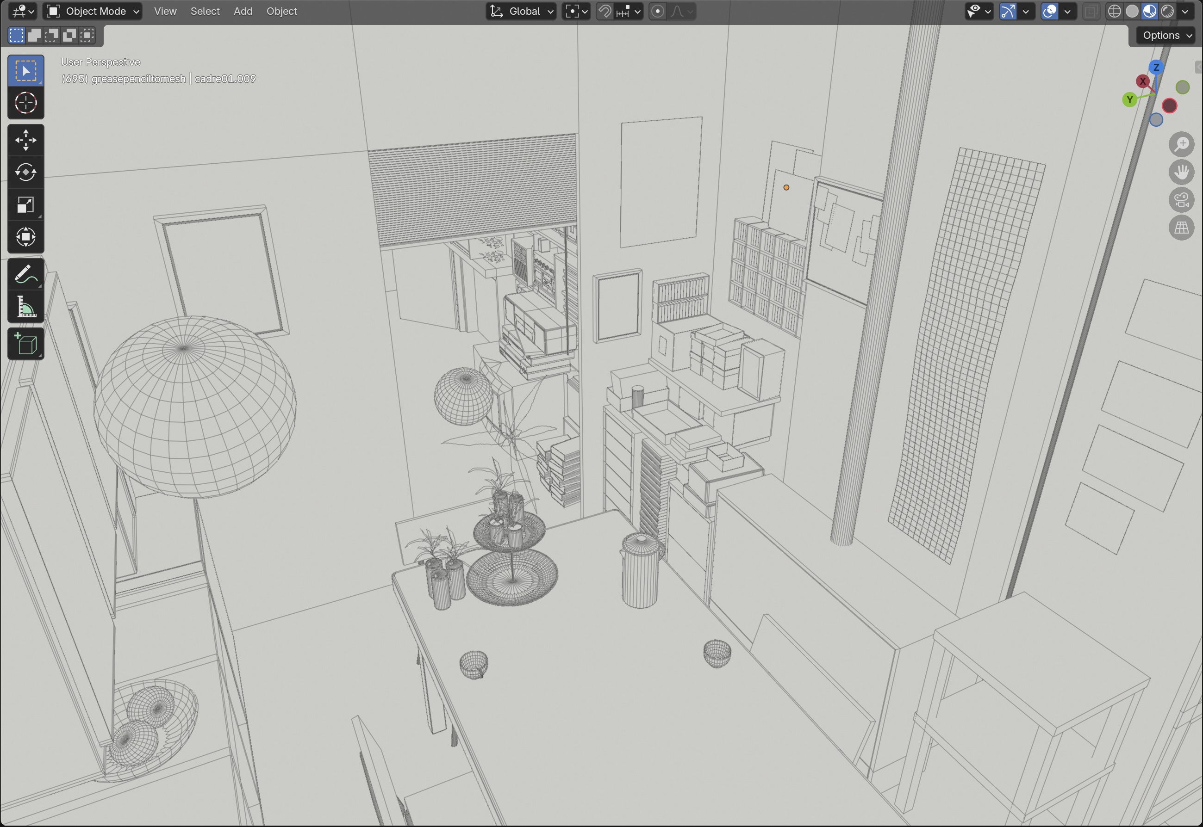Viewport: 1203px width, 827px height.
Task: Click the zoom magnifier viewport button
Action: tap(1181, 144)
